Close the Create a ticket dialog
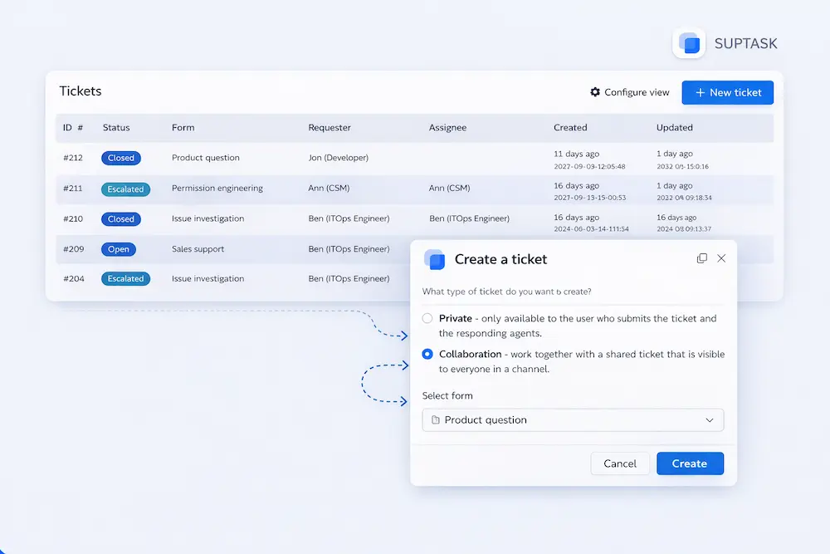 coord(721,258)
